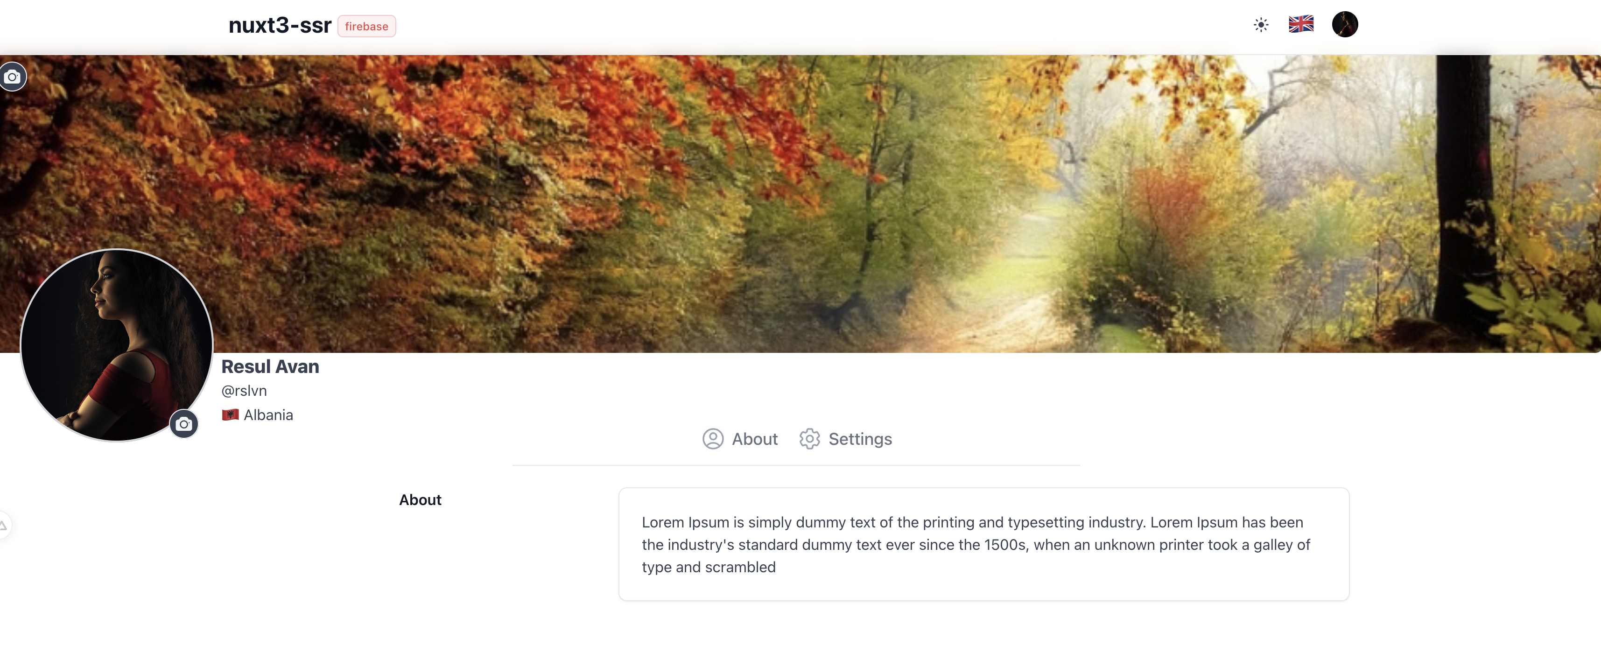Click the Lorem Ipsum about text box
Viewport: 1601px width, 646px height.
[x=984, y=544]
